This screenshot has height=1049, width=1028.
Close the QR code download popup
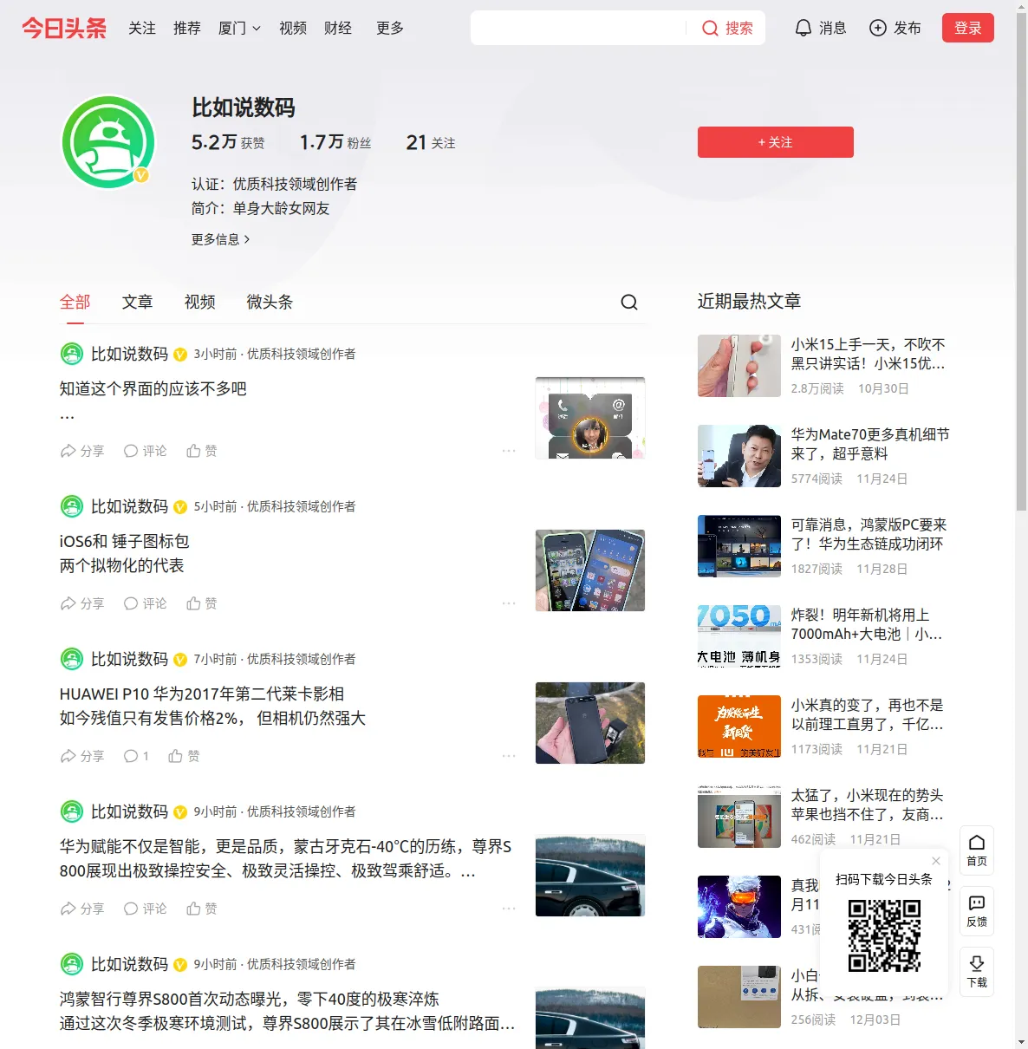tap(936, 861)
